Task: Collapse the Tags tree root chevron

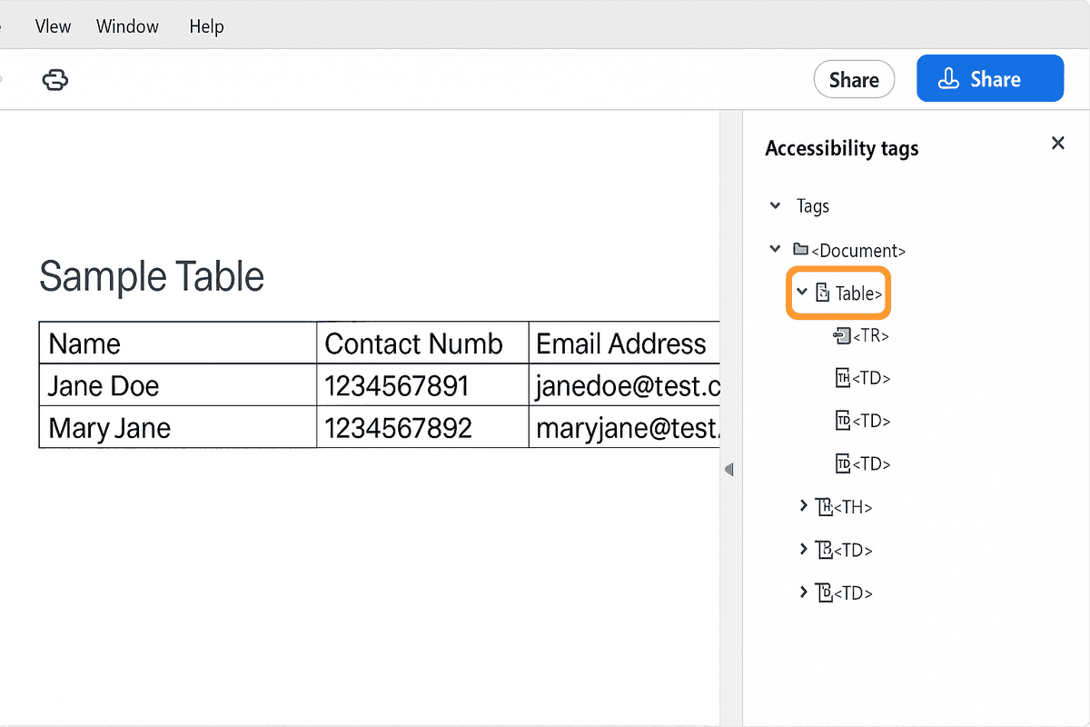Action: pos(775,205)
